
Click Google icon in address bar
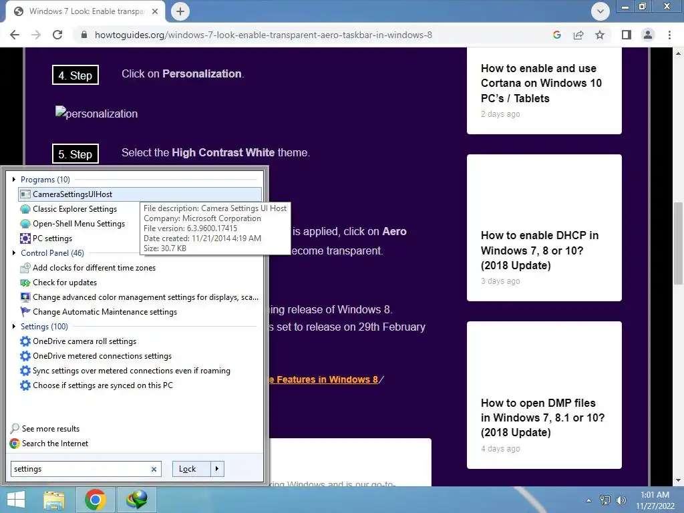click(556, 35)
